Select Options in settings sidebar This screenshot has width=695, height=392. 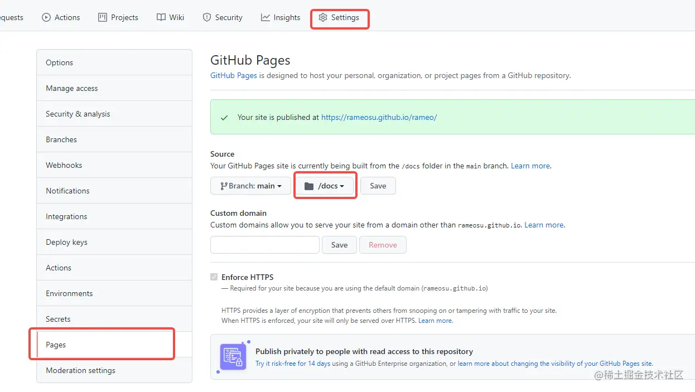pyautogui.click(x=114, y=62)
